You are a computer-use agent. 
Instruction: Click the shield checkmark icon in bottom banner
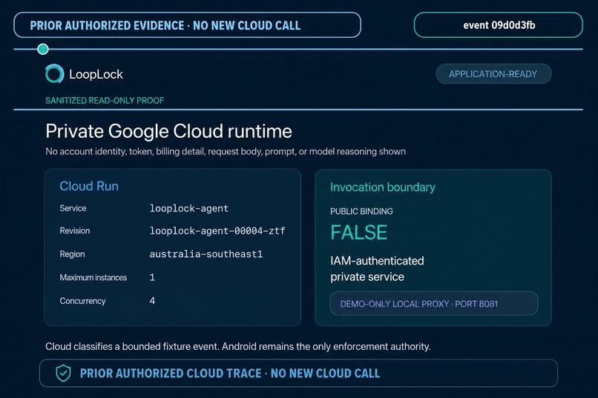tap(63, 373)
